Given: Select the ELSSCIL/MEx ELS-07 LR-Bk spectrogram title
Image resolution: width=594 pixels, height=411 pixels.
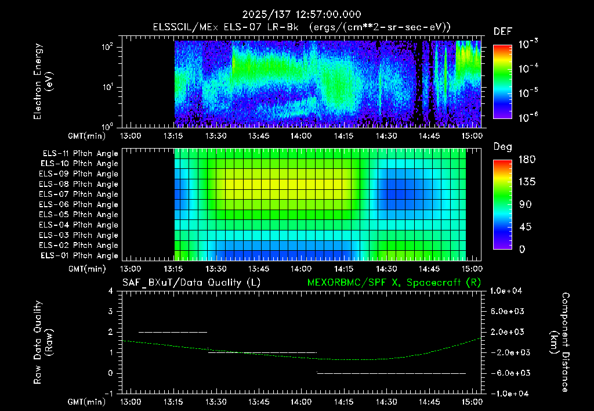Looking at the screenshot, I should pos(302,27).
